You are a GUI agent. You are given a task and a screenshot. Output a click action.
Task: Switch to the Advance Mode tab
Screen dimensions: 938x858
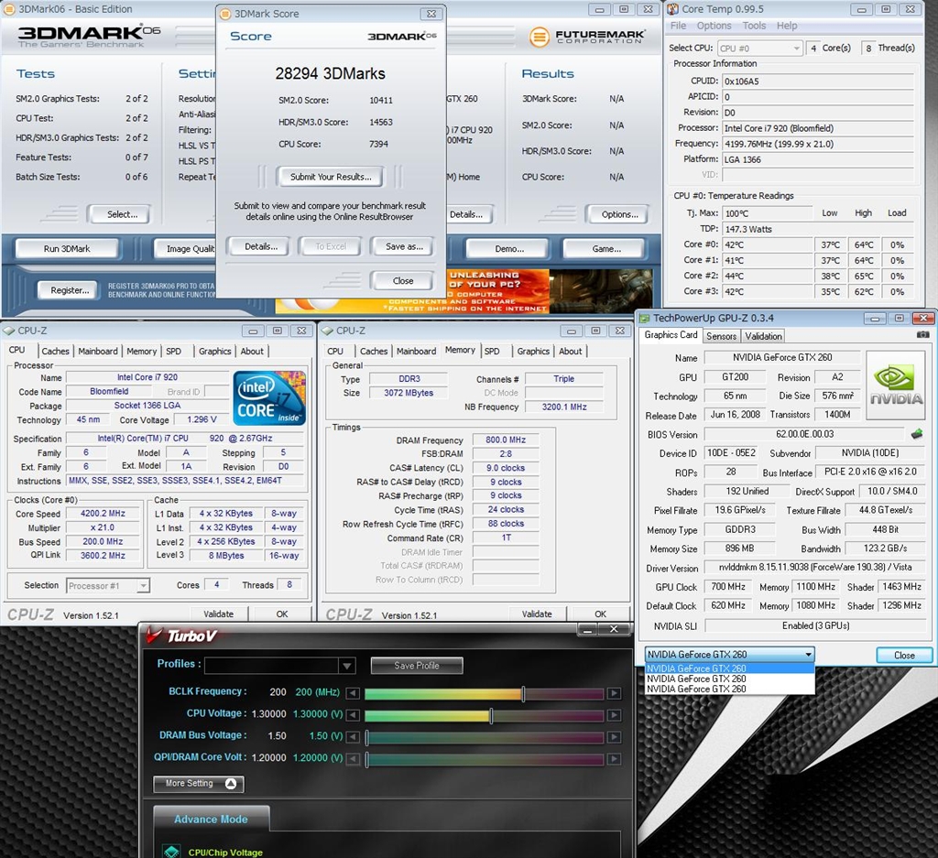coord(211,820)
